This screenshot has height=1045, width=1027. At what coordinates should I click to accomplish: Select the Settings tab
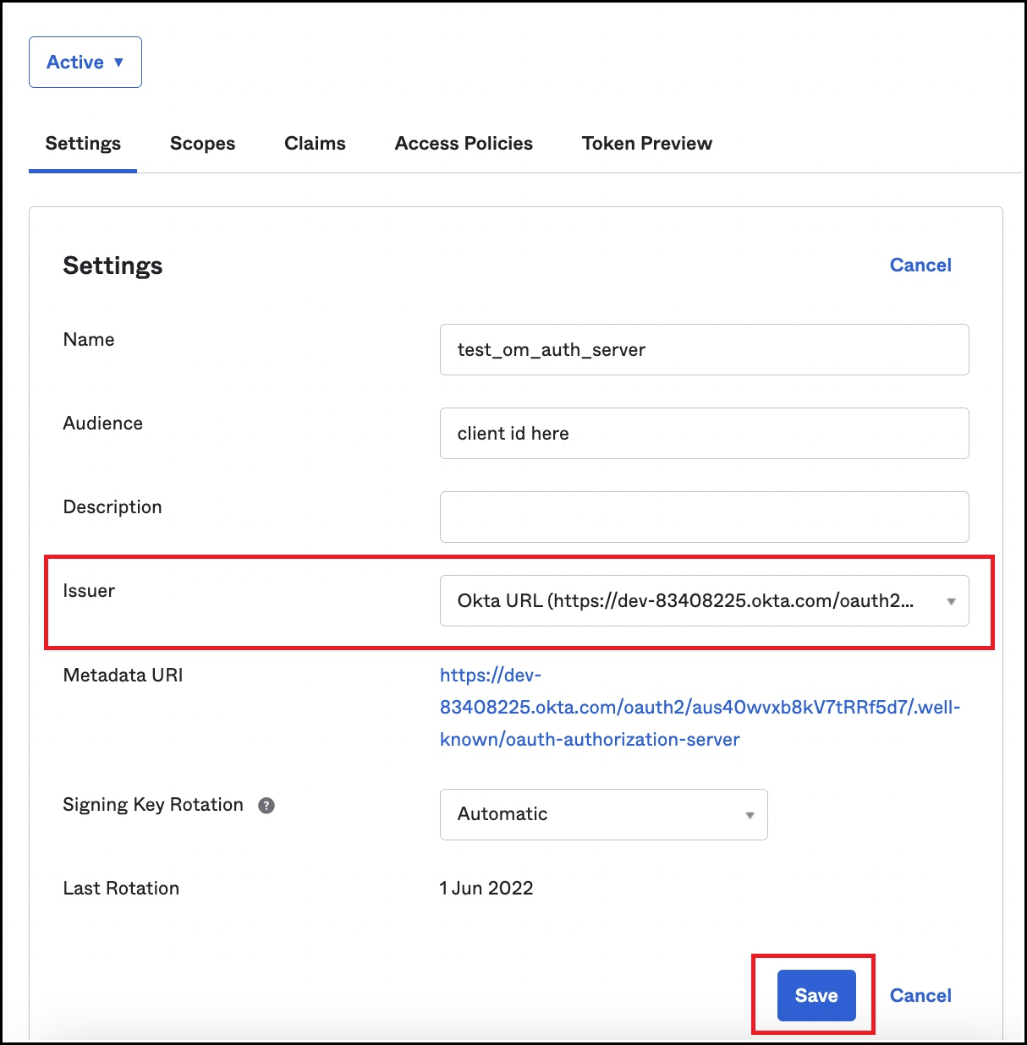tap(82, 143)
